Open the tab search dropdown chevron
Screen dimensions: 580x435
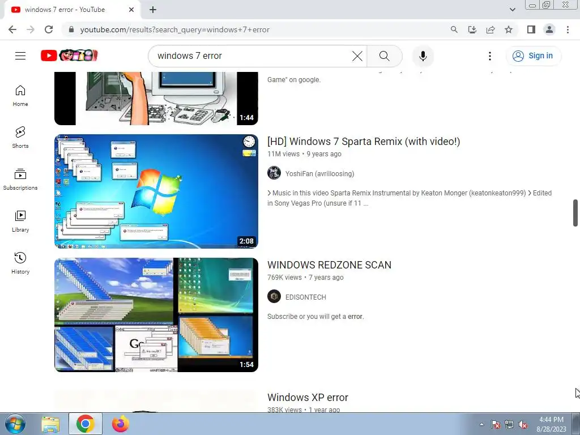512,10
